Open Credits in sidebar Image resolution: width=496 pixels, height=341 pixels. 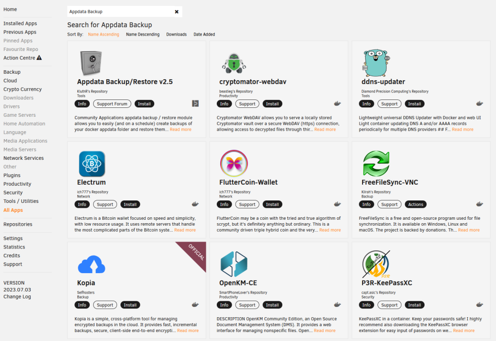12,255
